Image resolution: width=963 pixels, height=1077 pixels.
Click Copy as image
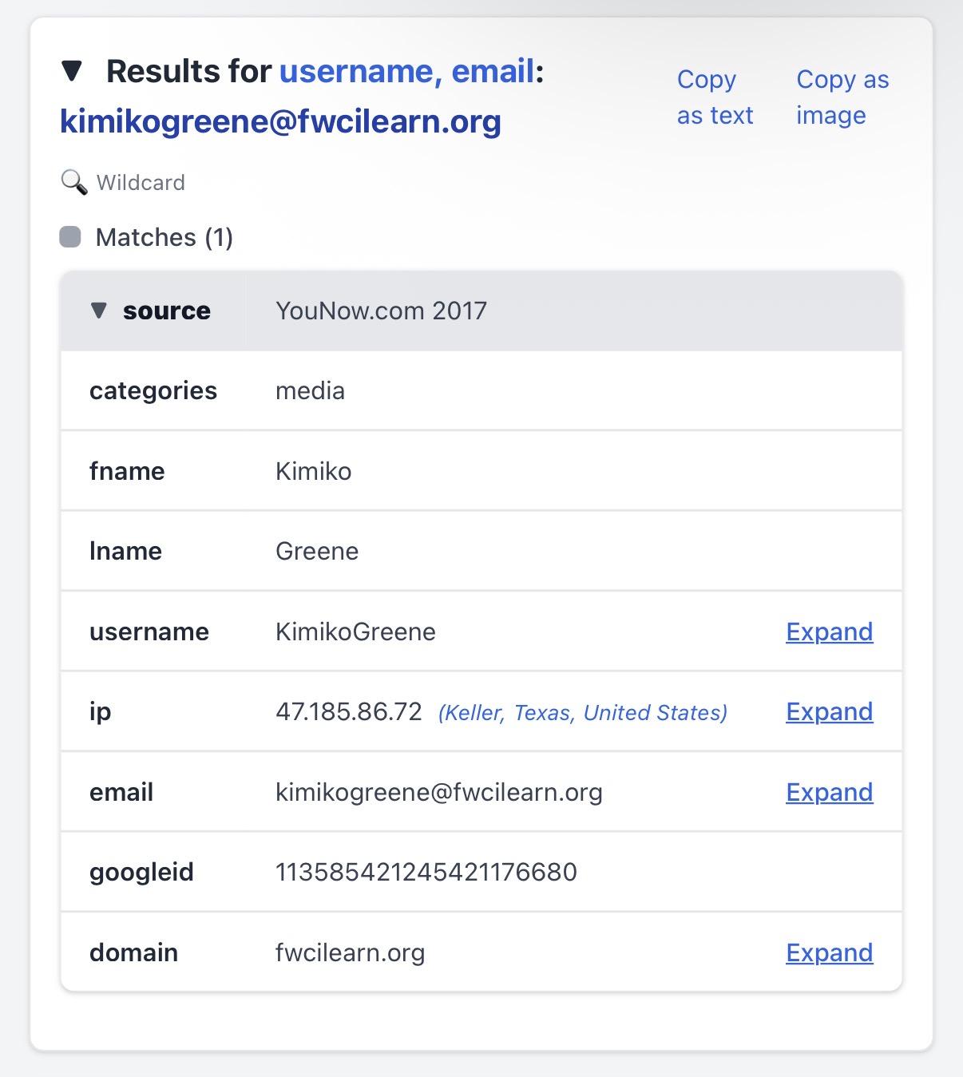[x=842, y=97]
